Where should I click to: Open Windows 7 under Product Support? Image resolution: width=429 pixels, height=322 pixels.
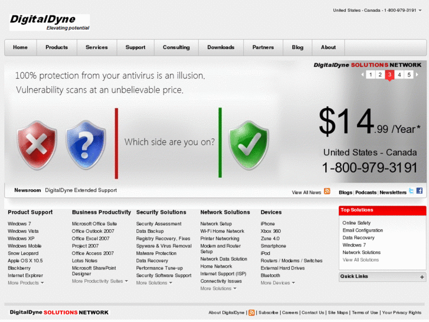tap(19, 224)
